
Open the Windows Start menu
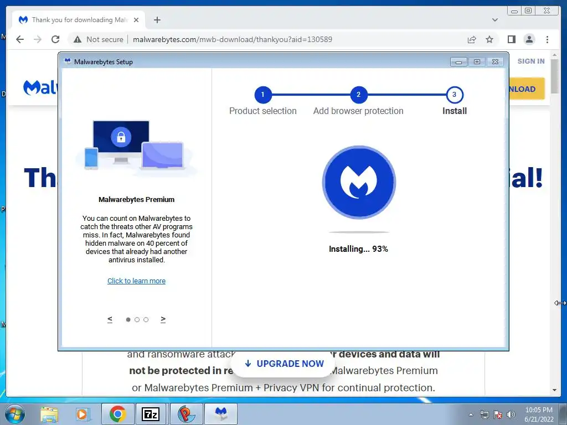coord(15,414)
